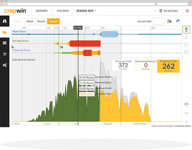Image resolution: width=192 pixels, height=150 pixels.
Task: Click the Daily Biomass (lbs/ac) label
Action: point(24,60)
